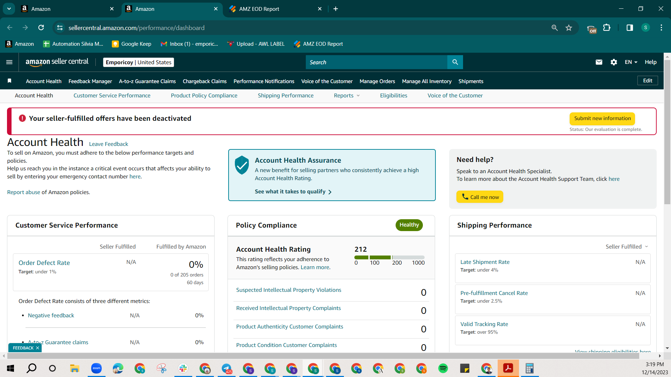Open Zoom from the taskbar

[96, 368]
